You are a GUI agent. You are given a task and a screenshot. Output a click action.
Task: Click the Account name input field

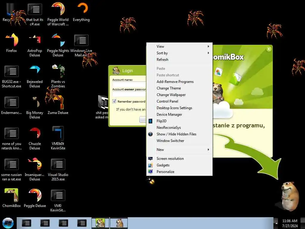[129, 84]
